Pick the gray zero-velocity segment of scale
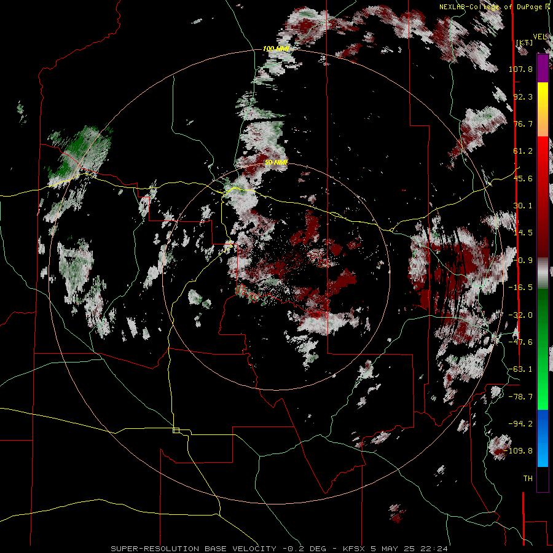This screenshot has width=553, height=553. 543,273
